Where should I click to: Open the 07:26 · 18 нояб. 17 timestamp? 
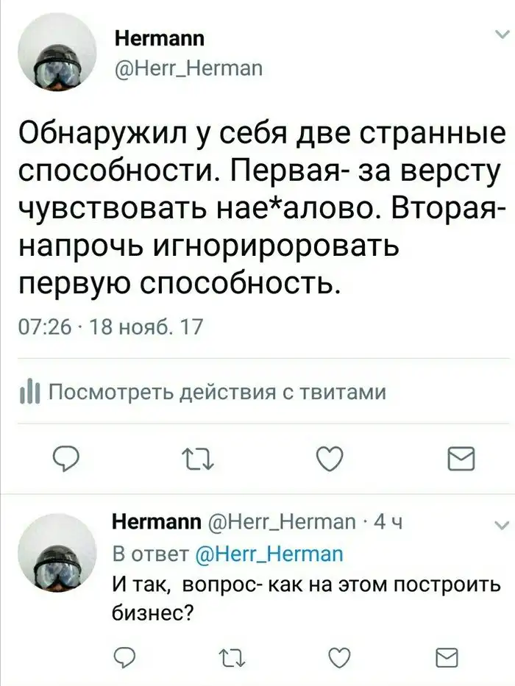pos(110,326)
